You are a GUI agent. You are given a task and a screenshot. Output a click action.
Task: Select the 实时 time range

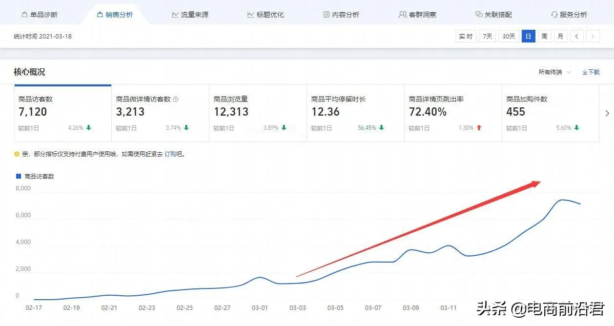[466, 37]
